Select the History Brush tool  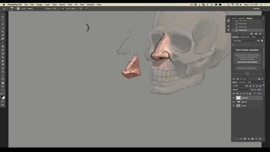(x=3, y=50)
